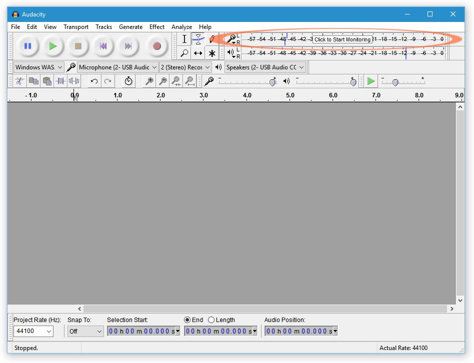Open the playback meter speaker dropdown
The image size is (474, 363).
tap(231, 53)
